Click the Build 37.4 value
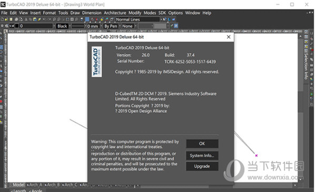The image size is (316, 192). pyautogui.click(x=191, y=55)
